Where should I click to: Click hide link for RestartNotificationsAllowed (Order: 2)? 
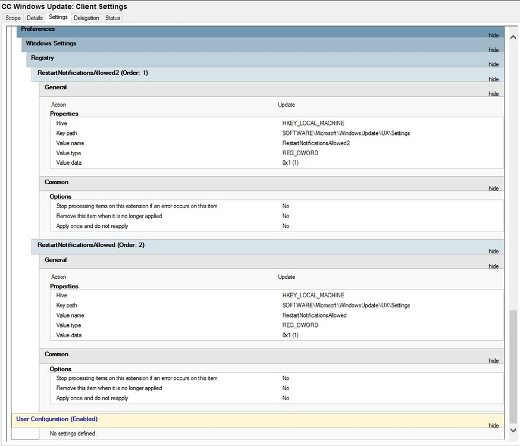click(493, 252)
